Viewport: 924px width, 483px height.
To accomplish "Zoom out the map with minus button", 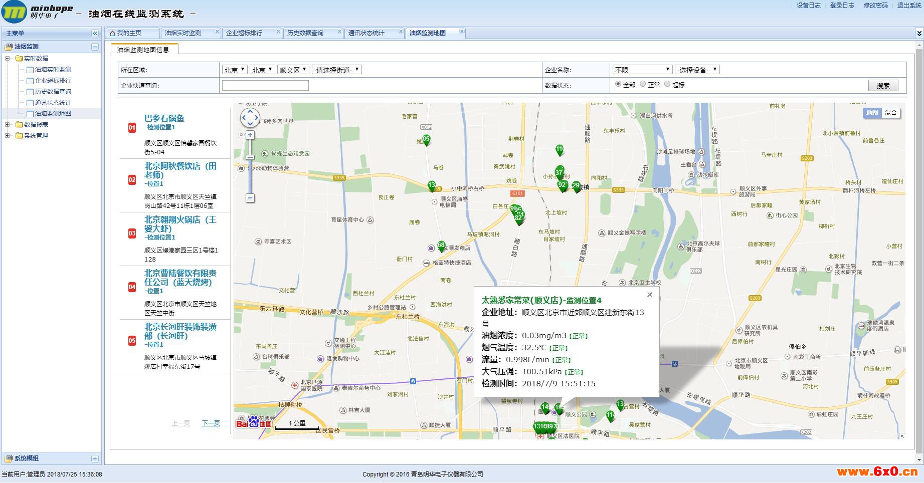I will click(250, 198).
